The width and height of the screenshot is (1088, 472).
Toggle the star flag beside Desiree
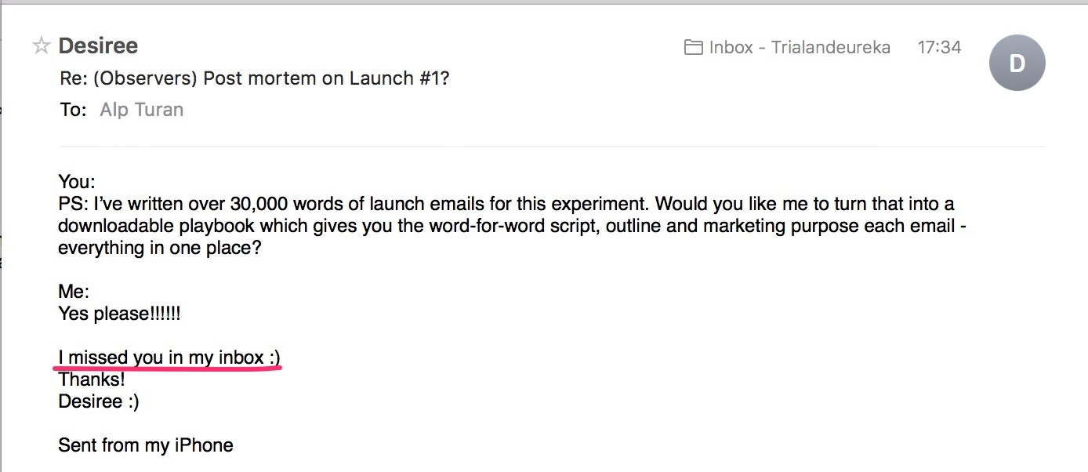pyautogui.click(x=41, y=46)
